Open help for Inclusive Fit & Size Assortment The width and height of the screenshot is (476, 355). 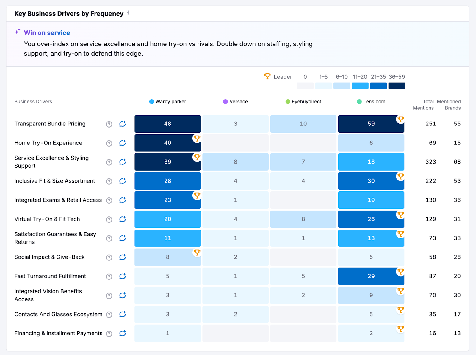[x=109, y=181]
